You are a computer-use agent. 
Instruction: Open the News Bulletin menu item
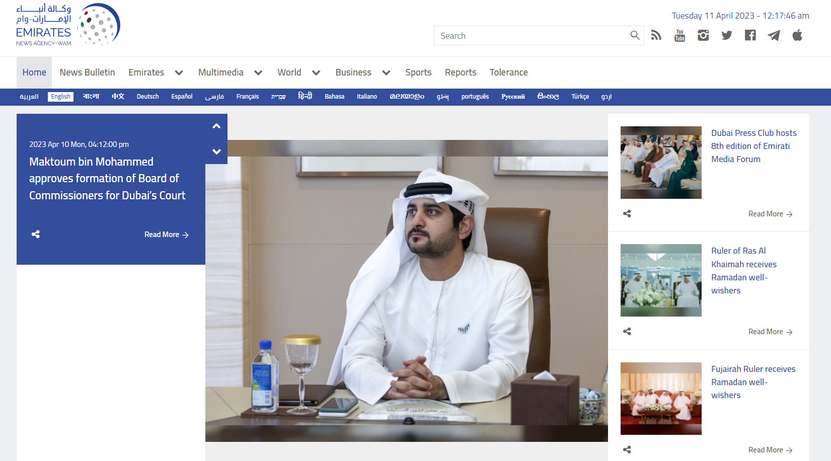click(x=87, y=72)
